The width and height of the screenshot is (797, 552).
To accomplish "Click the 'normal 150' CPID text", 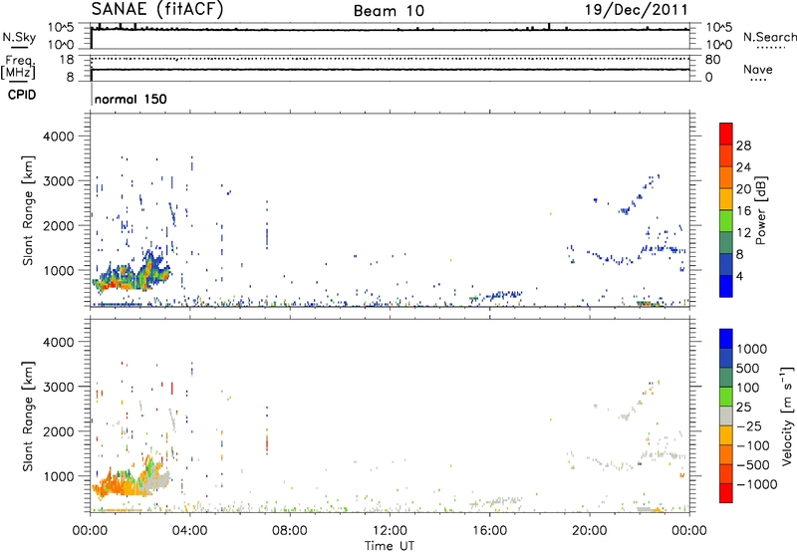I will coord(131,99).
